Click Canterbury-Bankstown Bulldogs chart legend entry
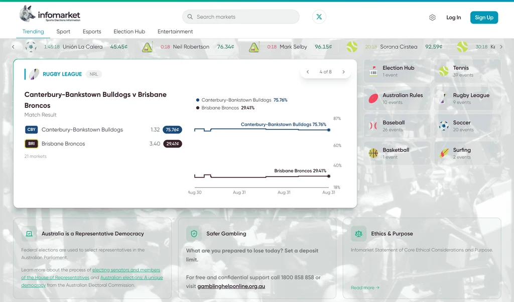Image resolution: width=514 pixels, height=302 pixels. (x=241, y=100)
